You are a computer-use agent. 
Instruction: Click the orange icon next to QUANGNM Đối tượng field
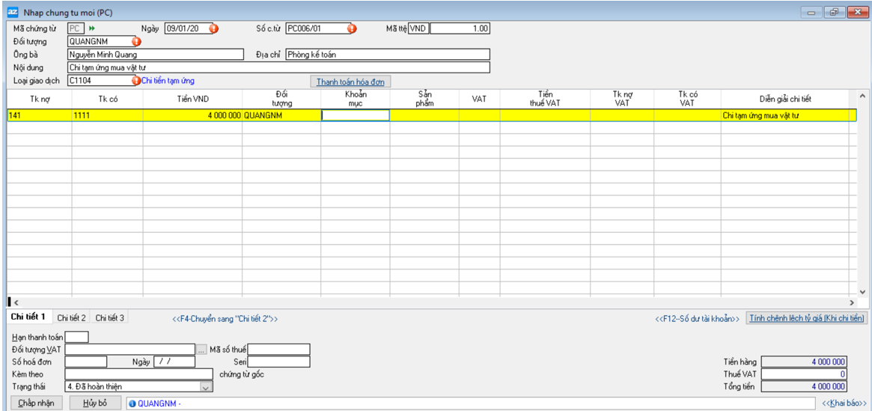[x=136, y=41]
